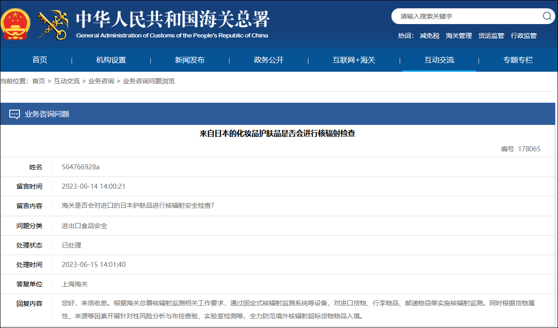Open the 新闻发布 menu
Image resolution: width=558 pixels, height=328 pixels.
190,60
